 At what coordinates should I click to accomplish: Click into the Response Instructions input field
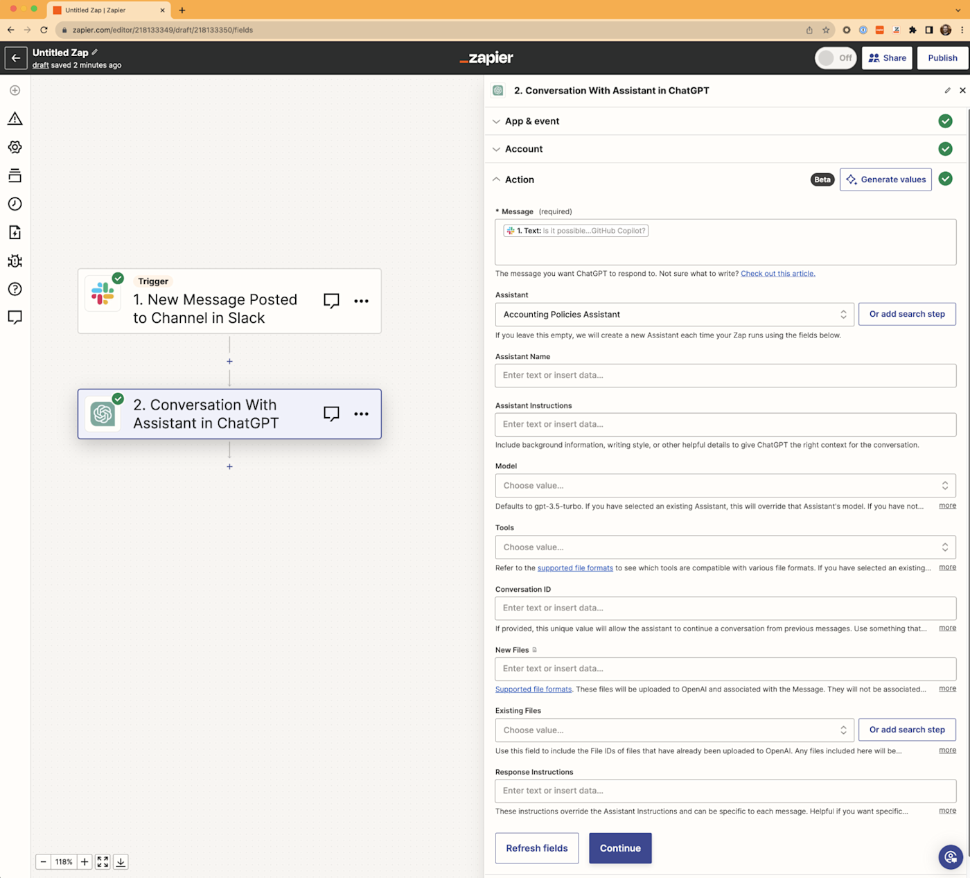[x=725, y=791]
